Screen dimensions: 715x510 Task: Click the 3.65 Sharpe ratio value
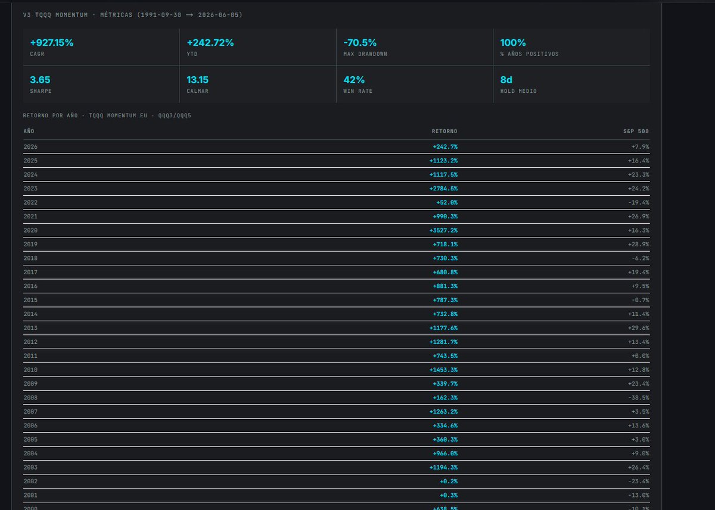point(39,80)
